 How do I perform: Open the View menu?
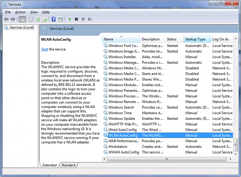point(34,12)
